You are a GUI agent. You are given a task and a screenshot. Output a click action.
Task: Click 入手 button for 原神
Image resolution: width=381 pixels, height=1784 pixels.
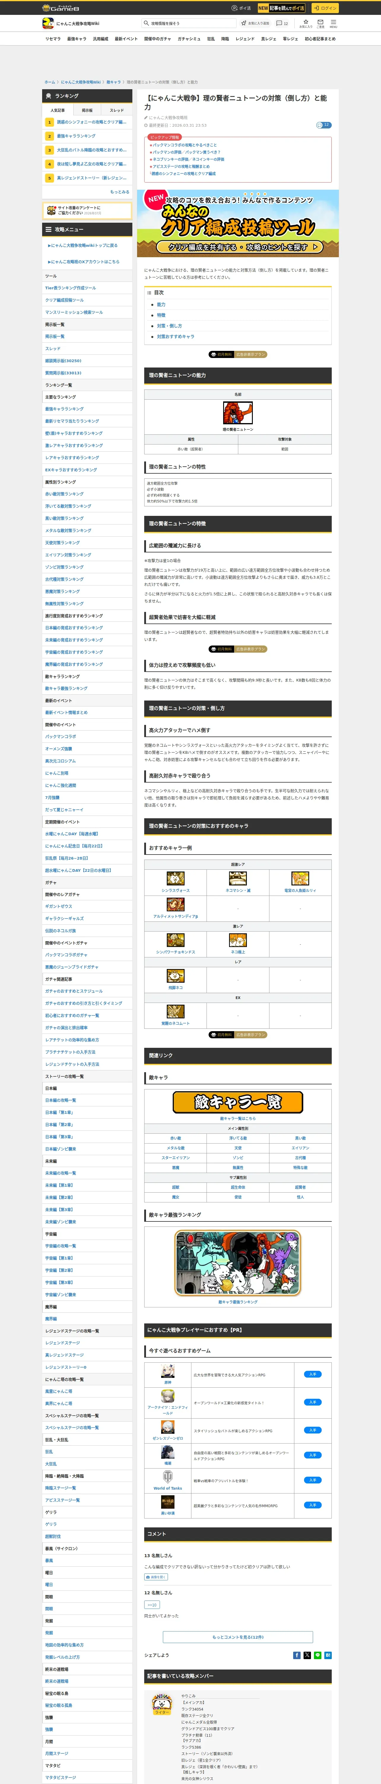(312, 1374)
